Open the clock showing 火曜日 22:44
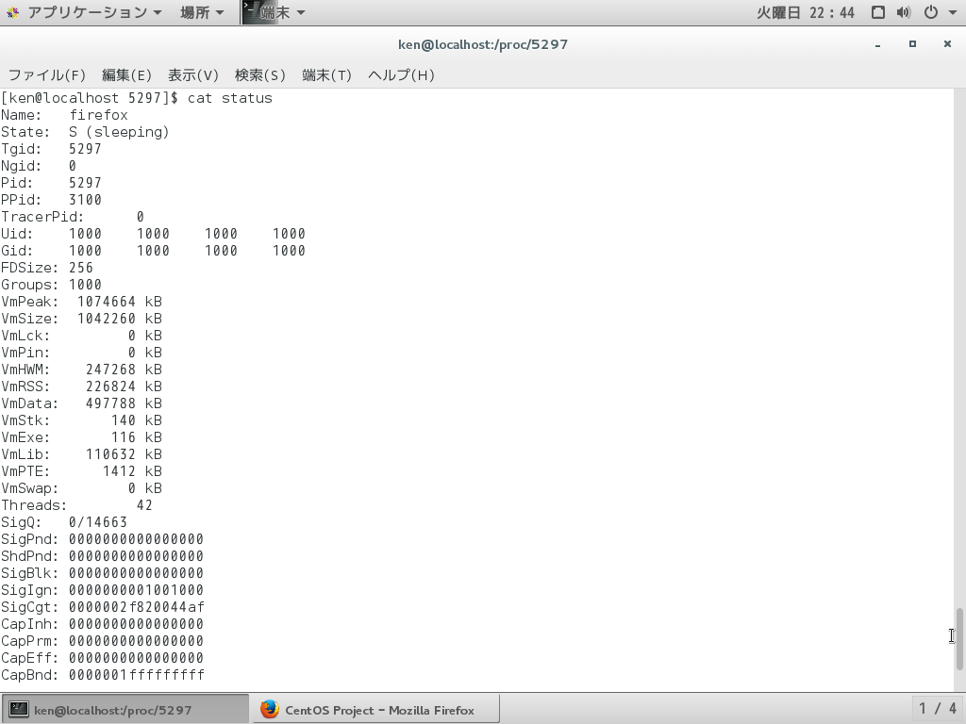966x724 pixels. (x=806, y=12)
